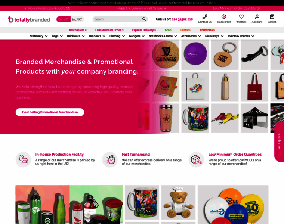Switch pricing to Inc. VAT
The height and width of the screenshot is (224, 284).
pos(77,19)
